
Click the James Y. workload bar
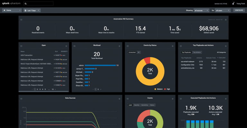point(90,69)
